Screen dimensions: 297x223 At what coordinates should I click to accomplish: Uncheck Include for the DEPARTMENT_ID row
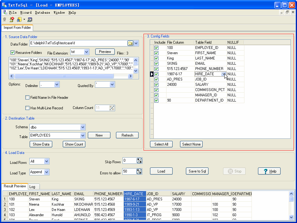[x=156, y=100]
